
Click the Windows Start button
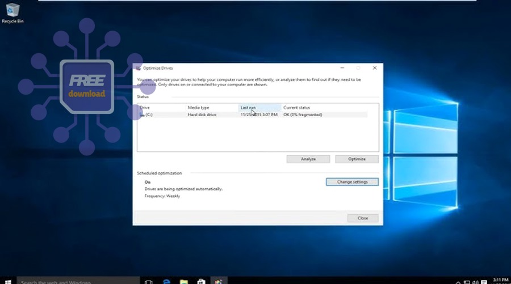(x=8, y=281)
